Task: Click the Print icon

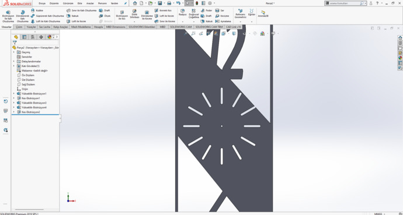Action: [169, 3]
